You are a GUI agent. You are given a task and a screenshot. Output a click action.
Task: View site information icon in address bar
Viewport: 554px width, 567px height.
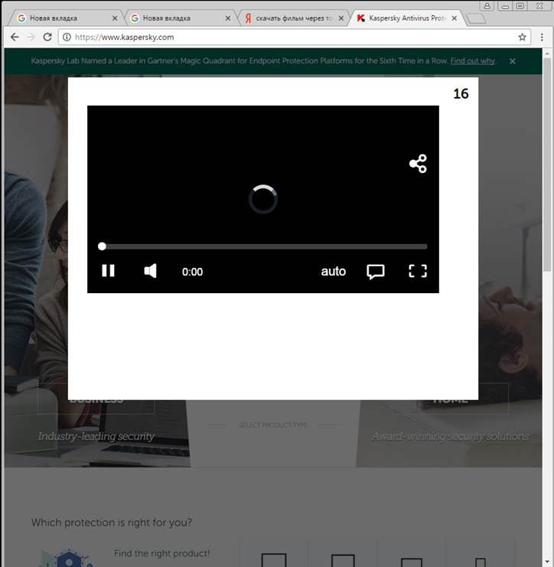(x=67, y=37)
